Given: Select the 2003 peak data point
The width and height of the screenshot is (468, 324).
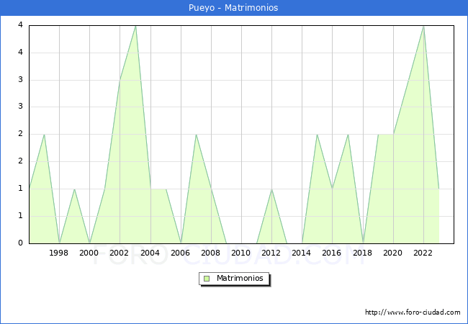Looking at the screenshot, I should point(135,26).
